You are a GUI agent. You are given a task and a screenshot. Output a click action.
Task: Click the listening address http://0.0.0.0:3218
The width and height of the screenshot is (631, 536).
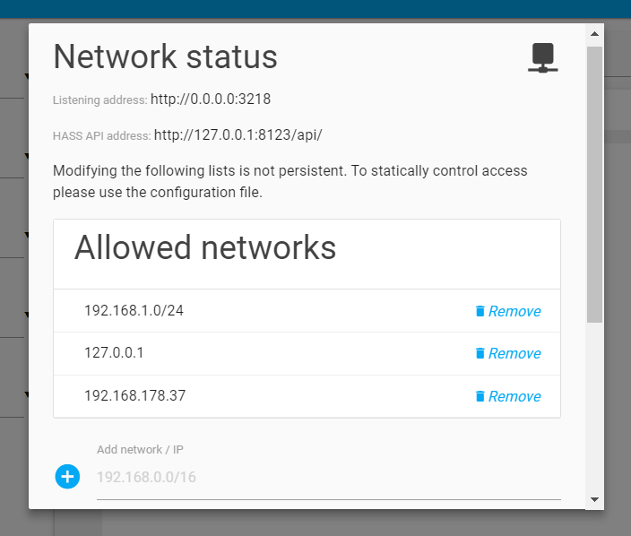pyautogui.click(x=211, y=99)
